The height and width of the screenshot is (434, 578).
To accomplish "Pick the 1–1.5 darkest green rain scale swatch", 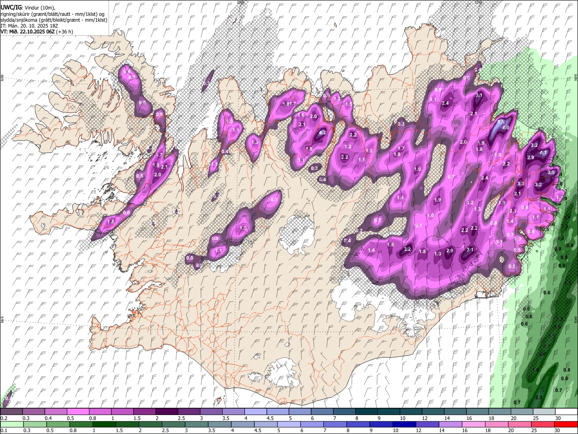I will pyautogui.click(x=103, y=425).
